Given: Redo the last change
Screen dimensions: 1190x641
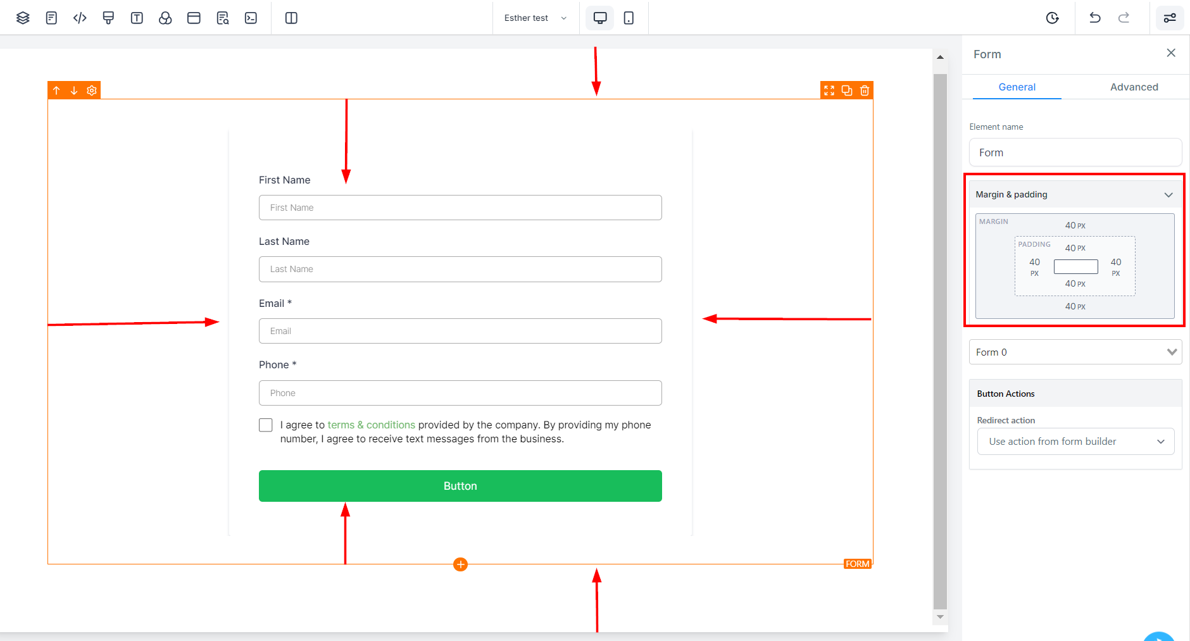Looking at the screenshot, I should pyautogui.click(x=1124, y=18).
